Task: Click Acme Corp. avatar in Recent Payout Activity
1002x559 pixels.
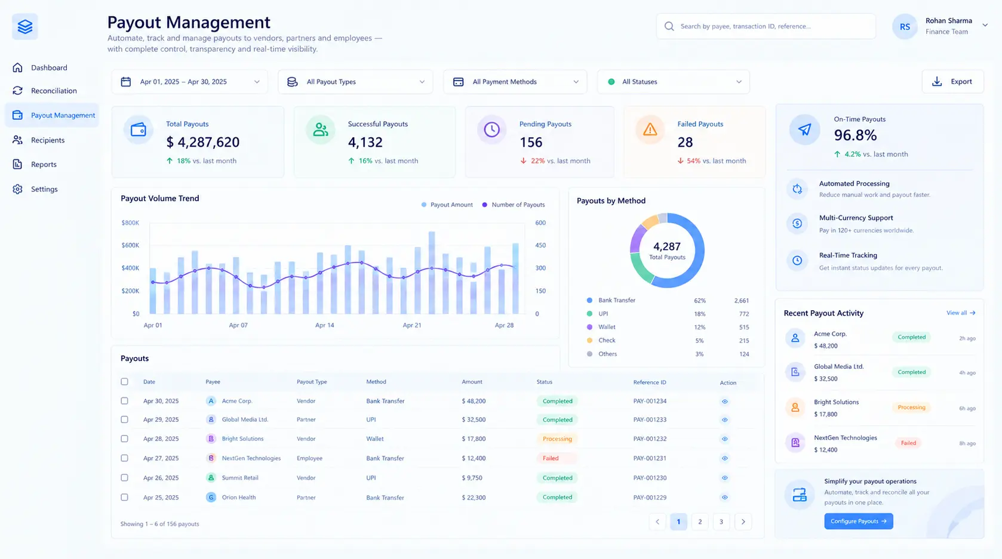Action: click(x=795, y=339)
